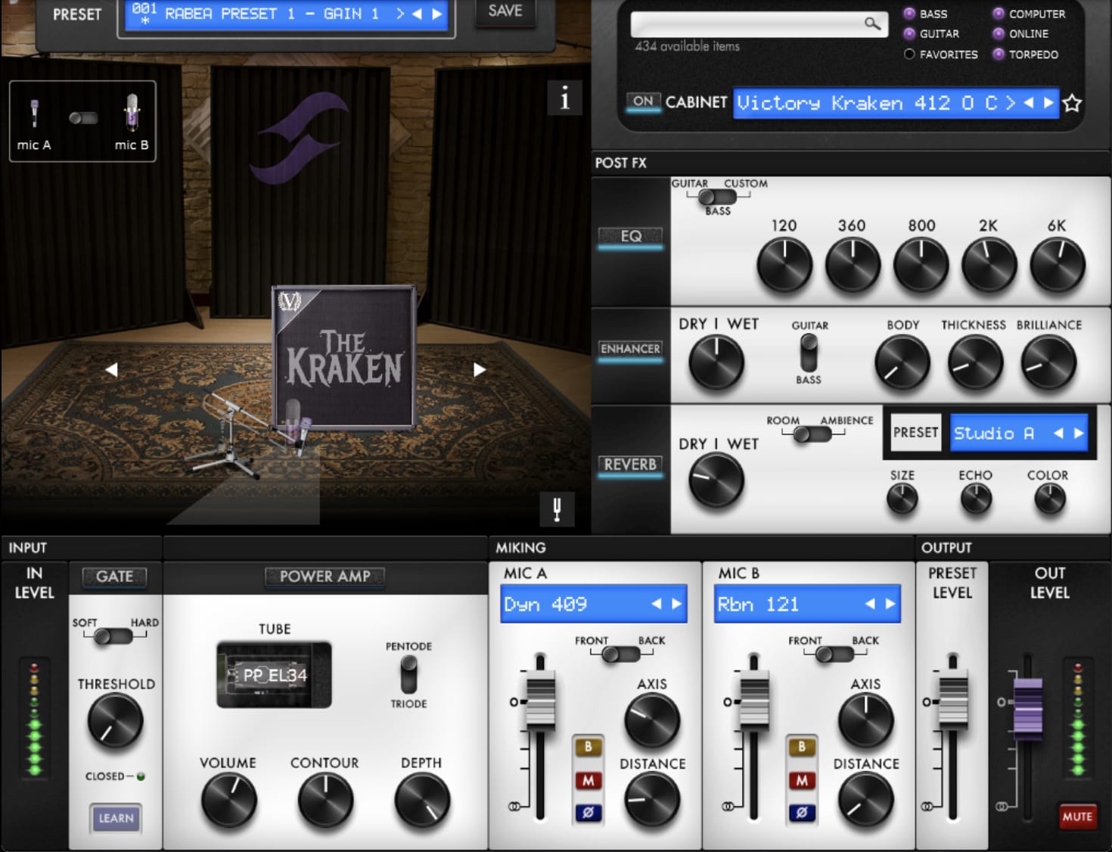Click the Mic A level fader

[540, 701]
